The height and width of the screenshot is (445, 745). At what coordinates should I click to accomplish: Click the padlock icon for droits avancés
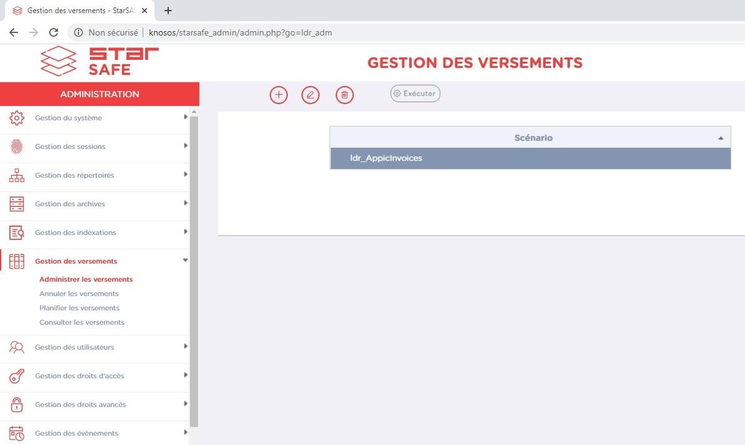tap(17, 404)
